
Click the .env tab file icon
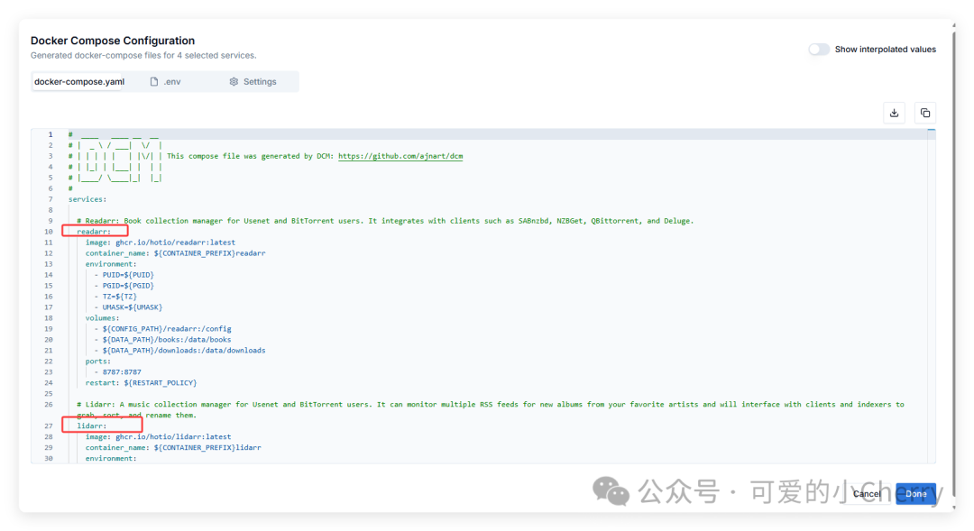(x=154, y=81)
